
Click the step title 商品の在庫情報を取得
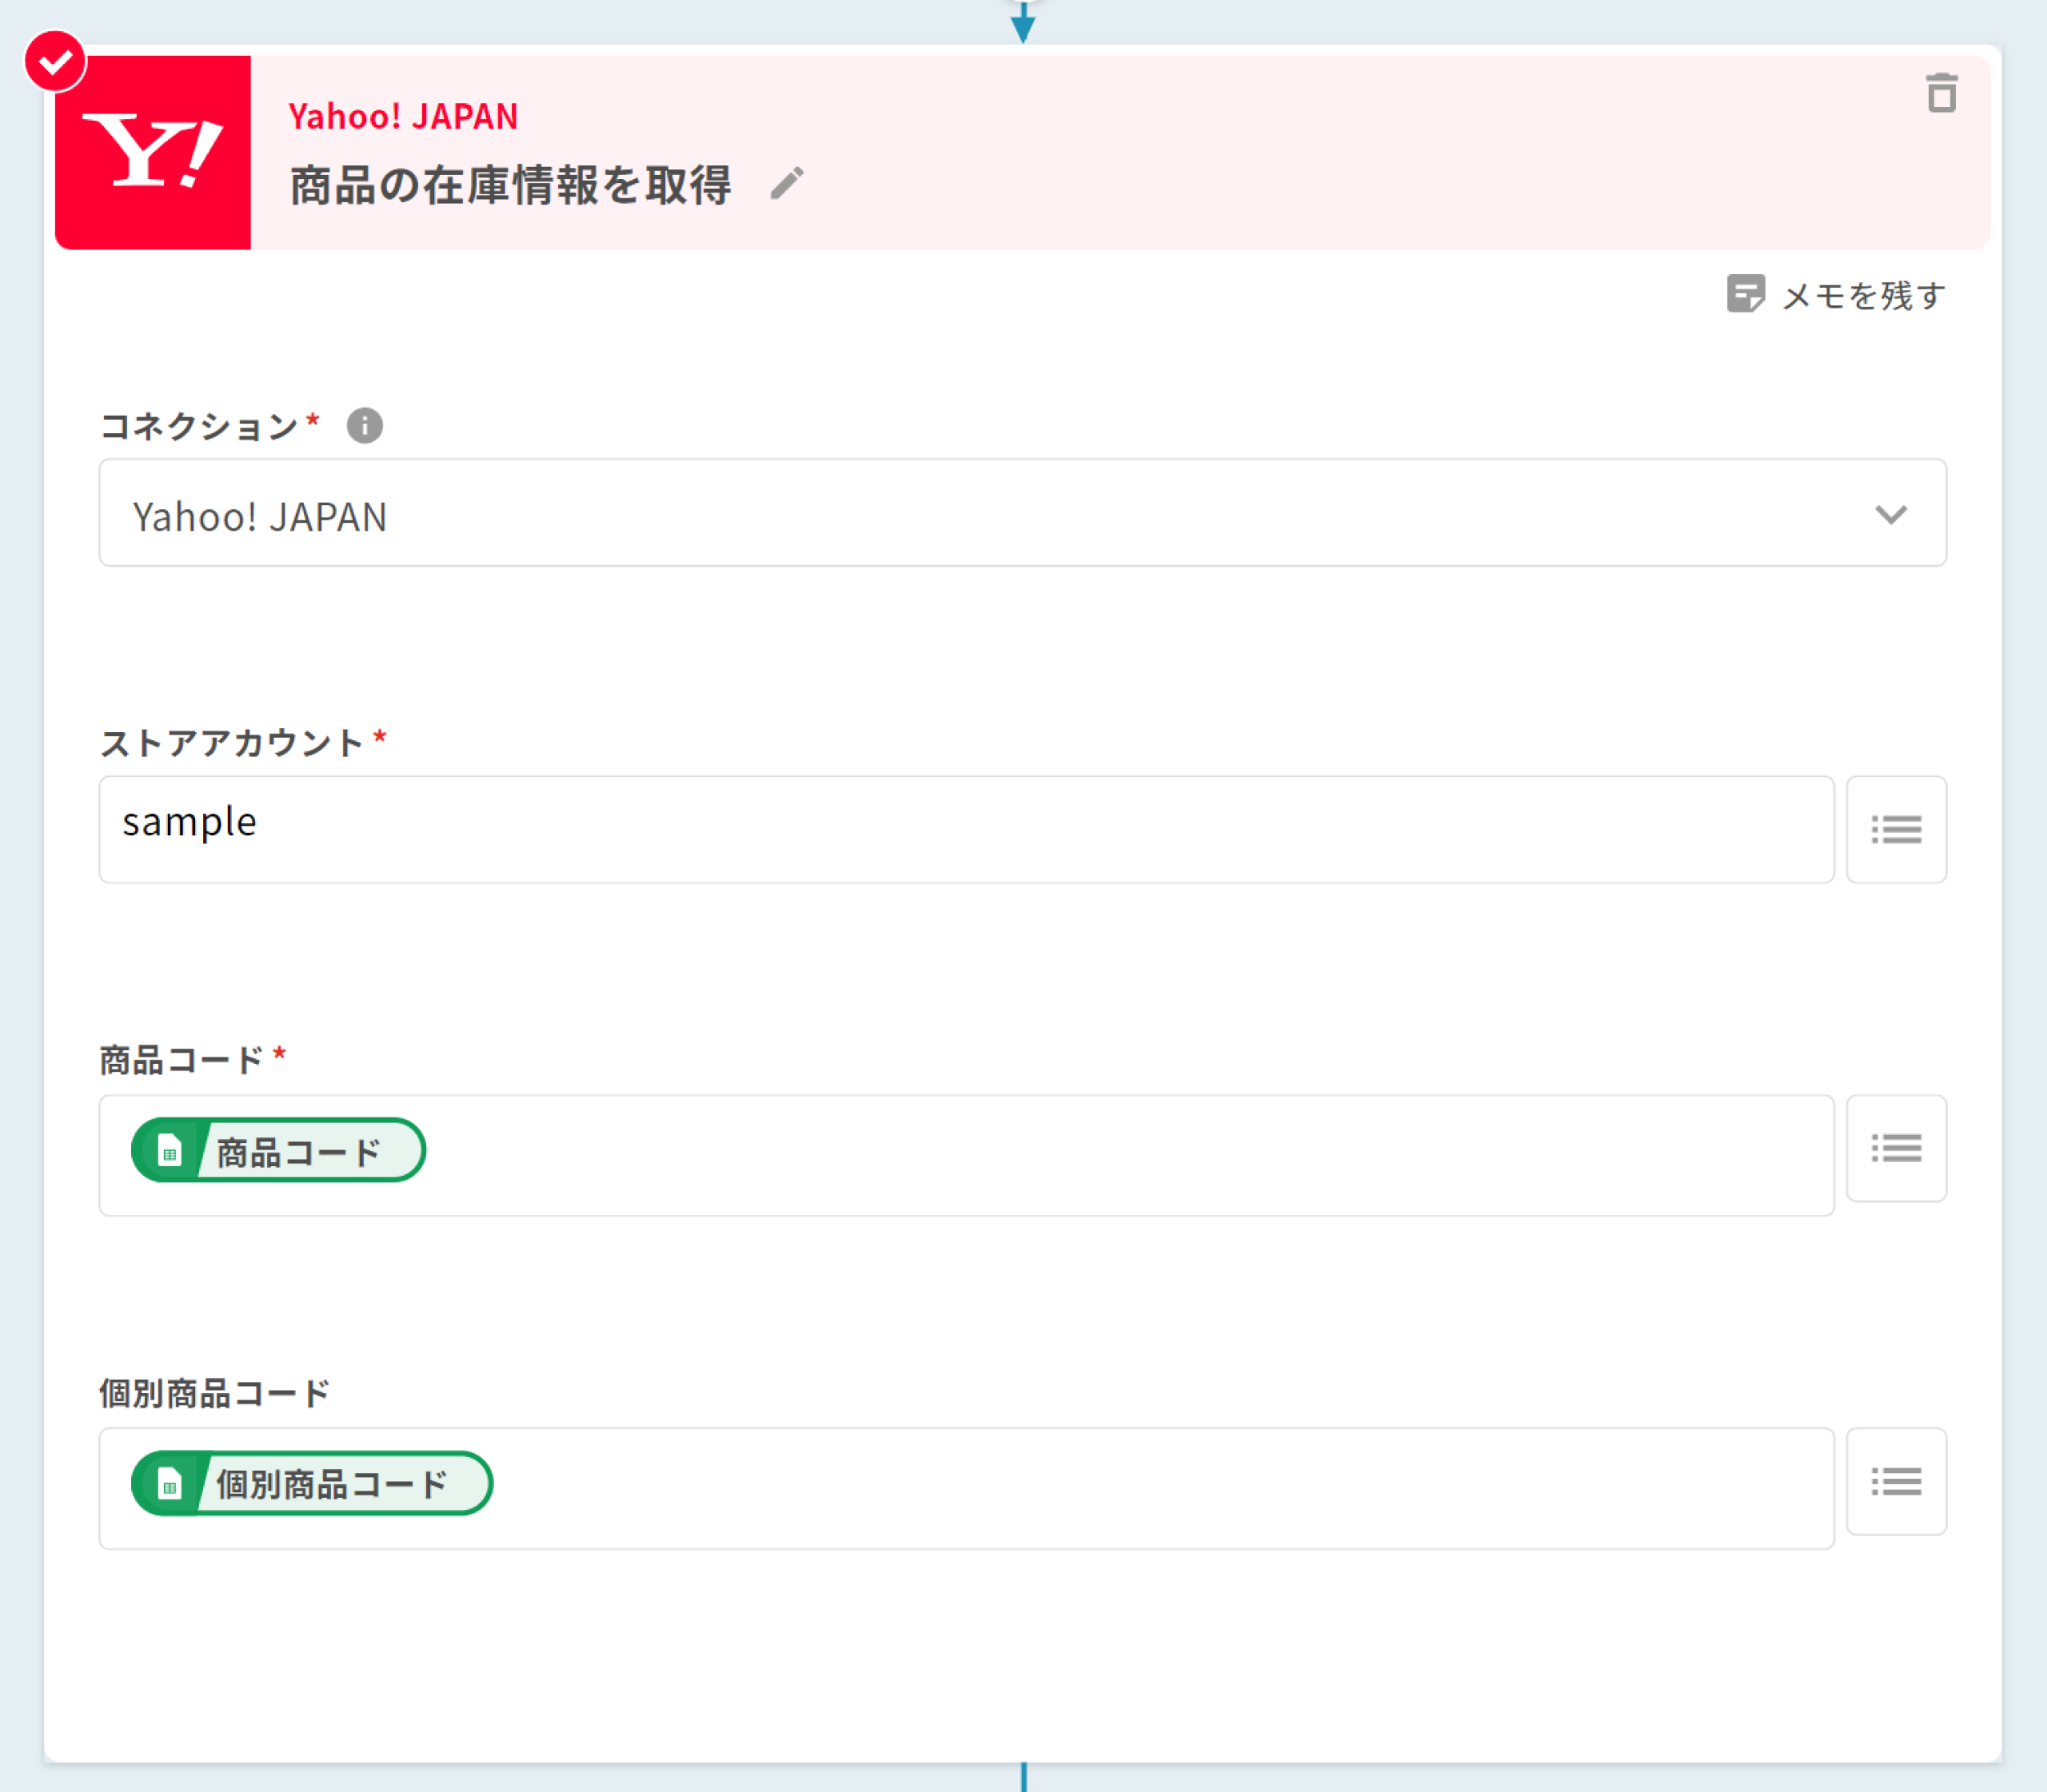coord(510,186)
